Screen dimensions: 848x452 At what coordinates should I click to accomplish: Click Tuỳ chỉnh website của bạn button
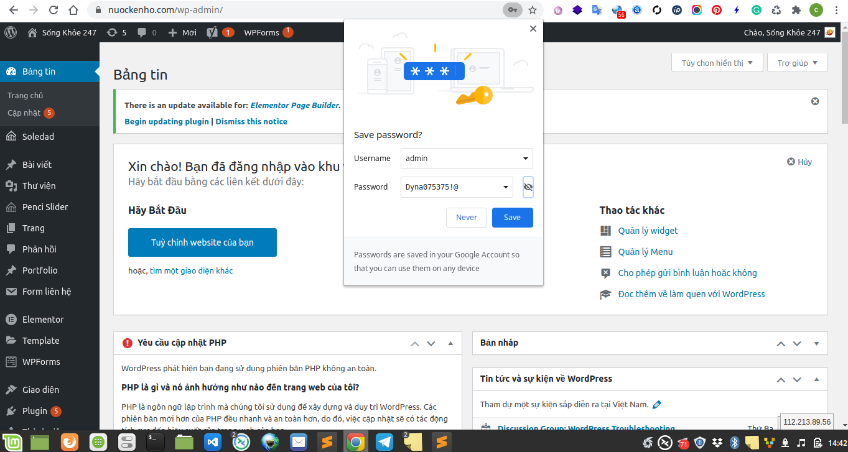tap(202, 242)
